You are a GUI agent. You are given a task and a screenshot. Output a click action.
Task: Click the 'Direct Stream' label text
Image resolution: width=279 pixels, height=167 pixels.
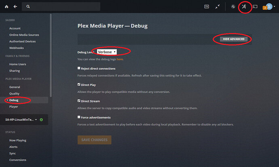[91, 101]
